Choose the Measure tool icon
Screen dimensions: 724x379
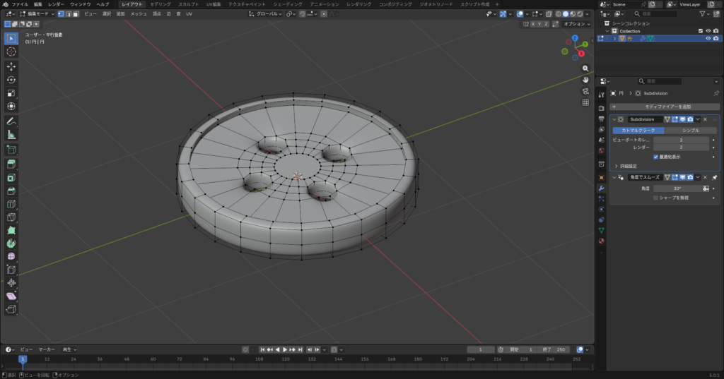click(x=11, y=135)
